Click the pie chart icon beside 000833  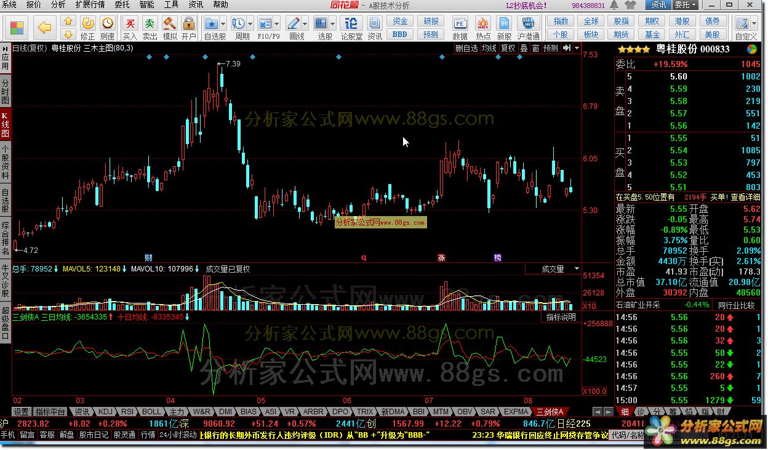click(752, 49)
